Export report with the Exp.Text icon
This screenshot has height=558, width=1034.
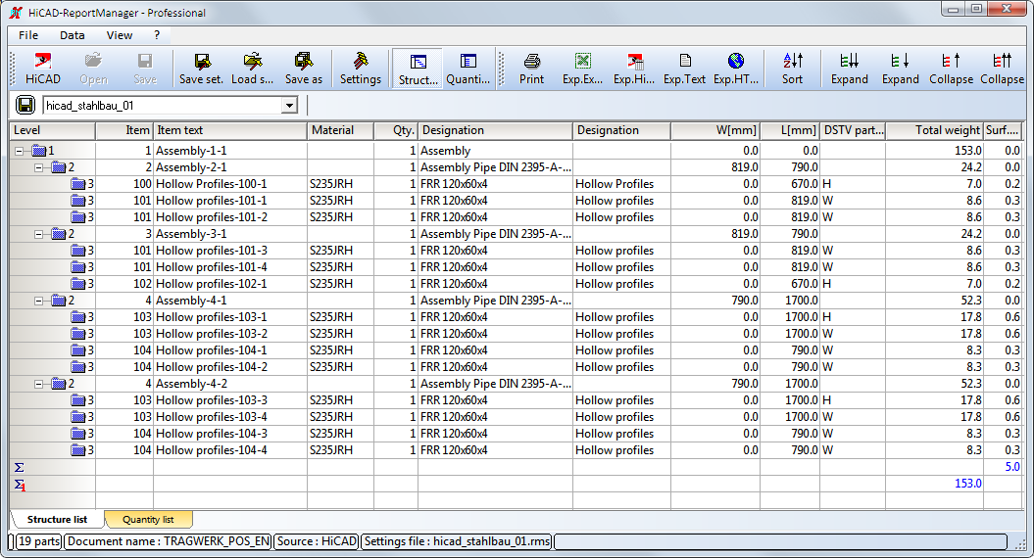click(684, 69)
